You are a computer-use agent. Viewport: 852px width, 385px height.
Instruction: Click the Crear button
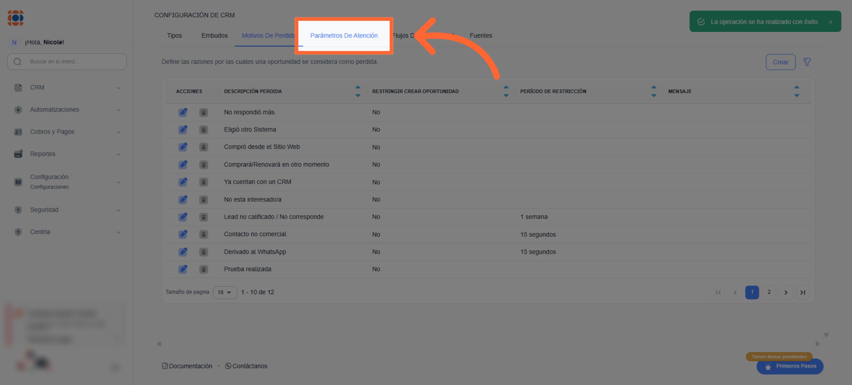780,62
